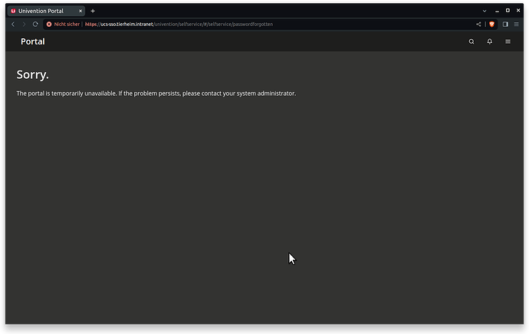
Task: Close the Univention Portal tab
Action: click(80, 11)
